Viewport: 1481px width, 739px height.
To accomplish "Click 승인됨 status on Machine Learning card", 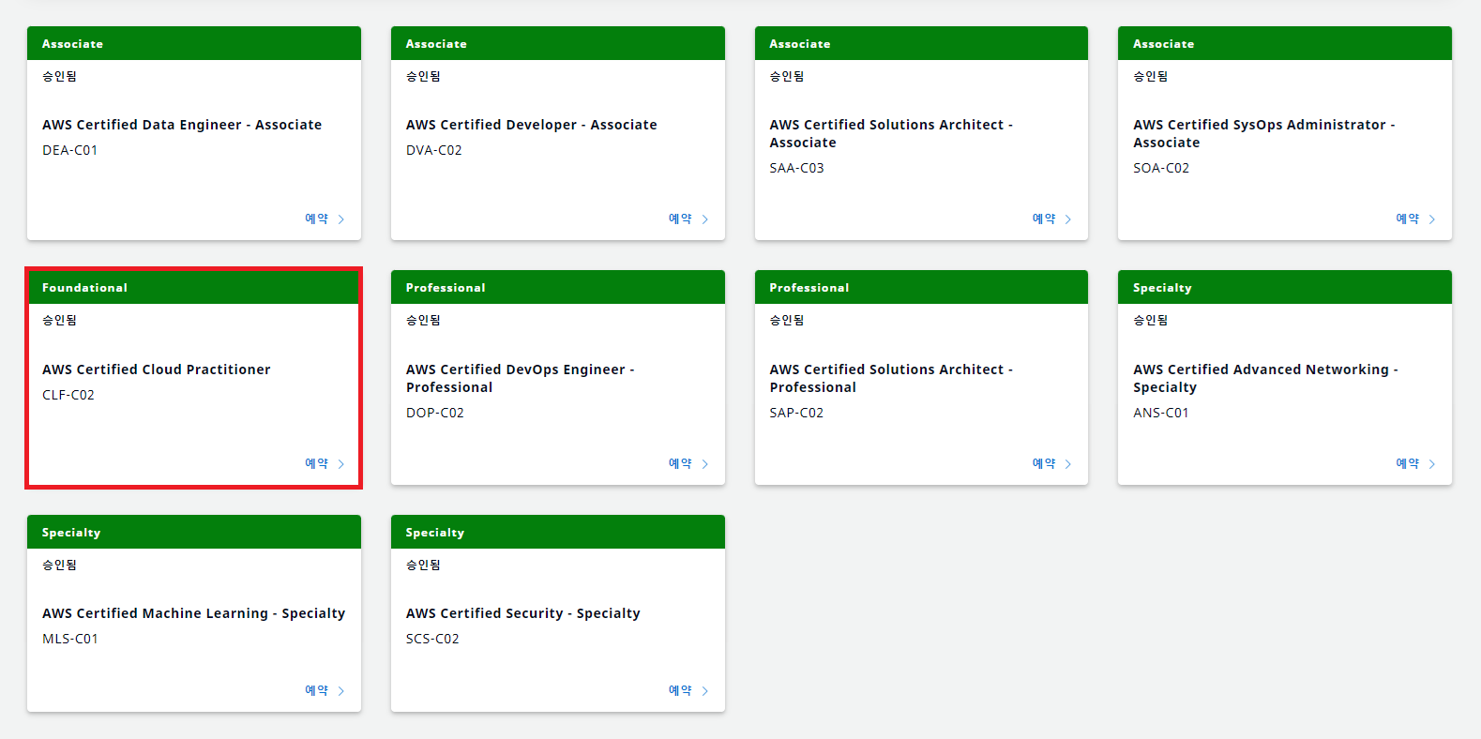I will coord(59,565).
